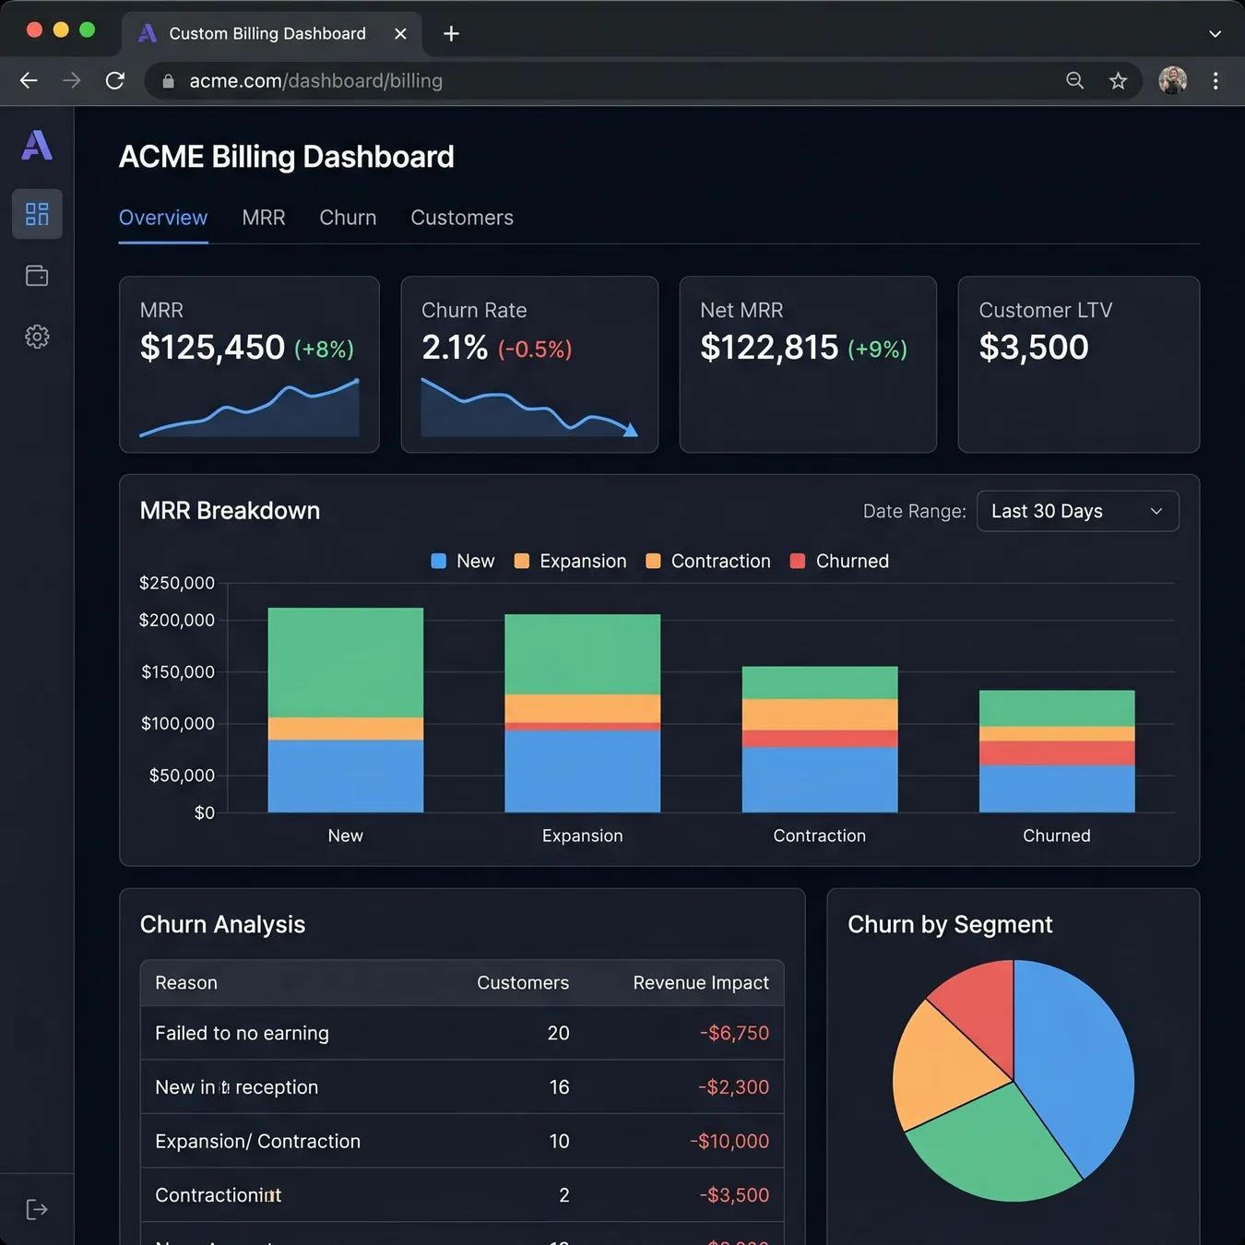
Task: Click the 'ACME Billing Dashboard' title
Action: (x=287, y=157)
